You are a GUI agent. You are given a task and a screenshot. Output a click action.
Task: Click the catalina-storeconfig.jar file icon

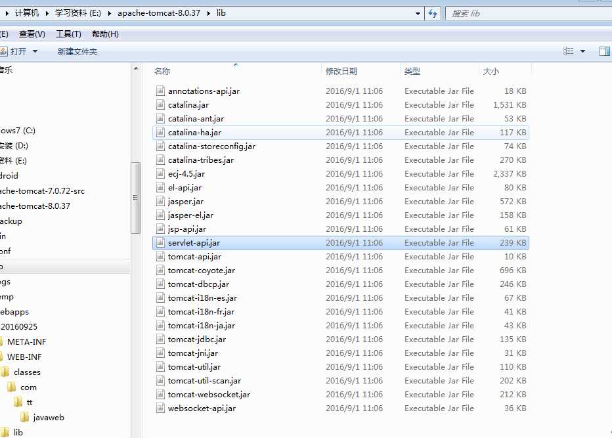[x=160, y=146]
